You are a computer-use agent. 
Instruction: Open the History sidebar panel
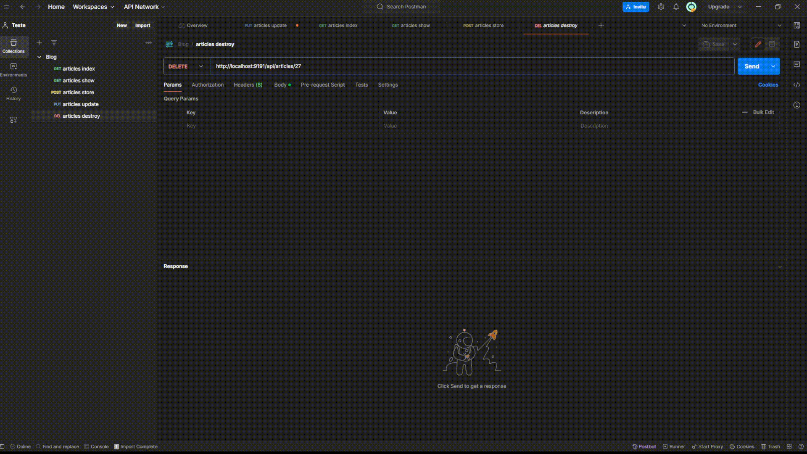click(x=13, y=93)
